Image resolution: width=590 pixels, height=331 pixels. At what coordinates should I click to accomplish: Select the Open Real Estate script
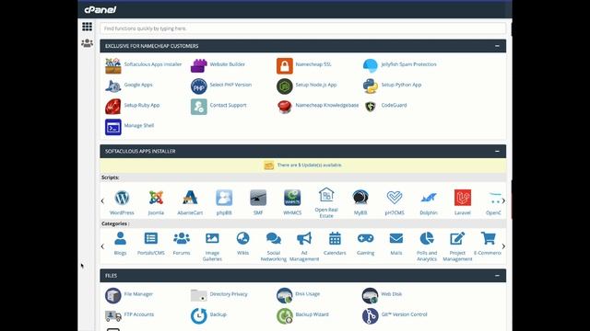[326, 202]
